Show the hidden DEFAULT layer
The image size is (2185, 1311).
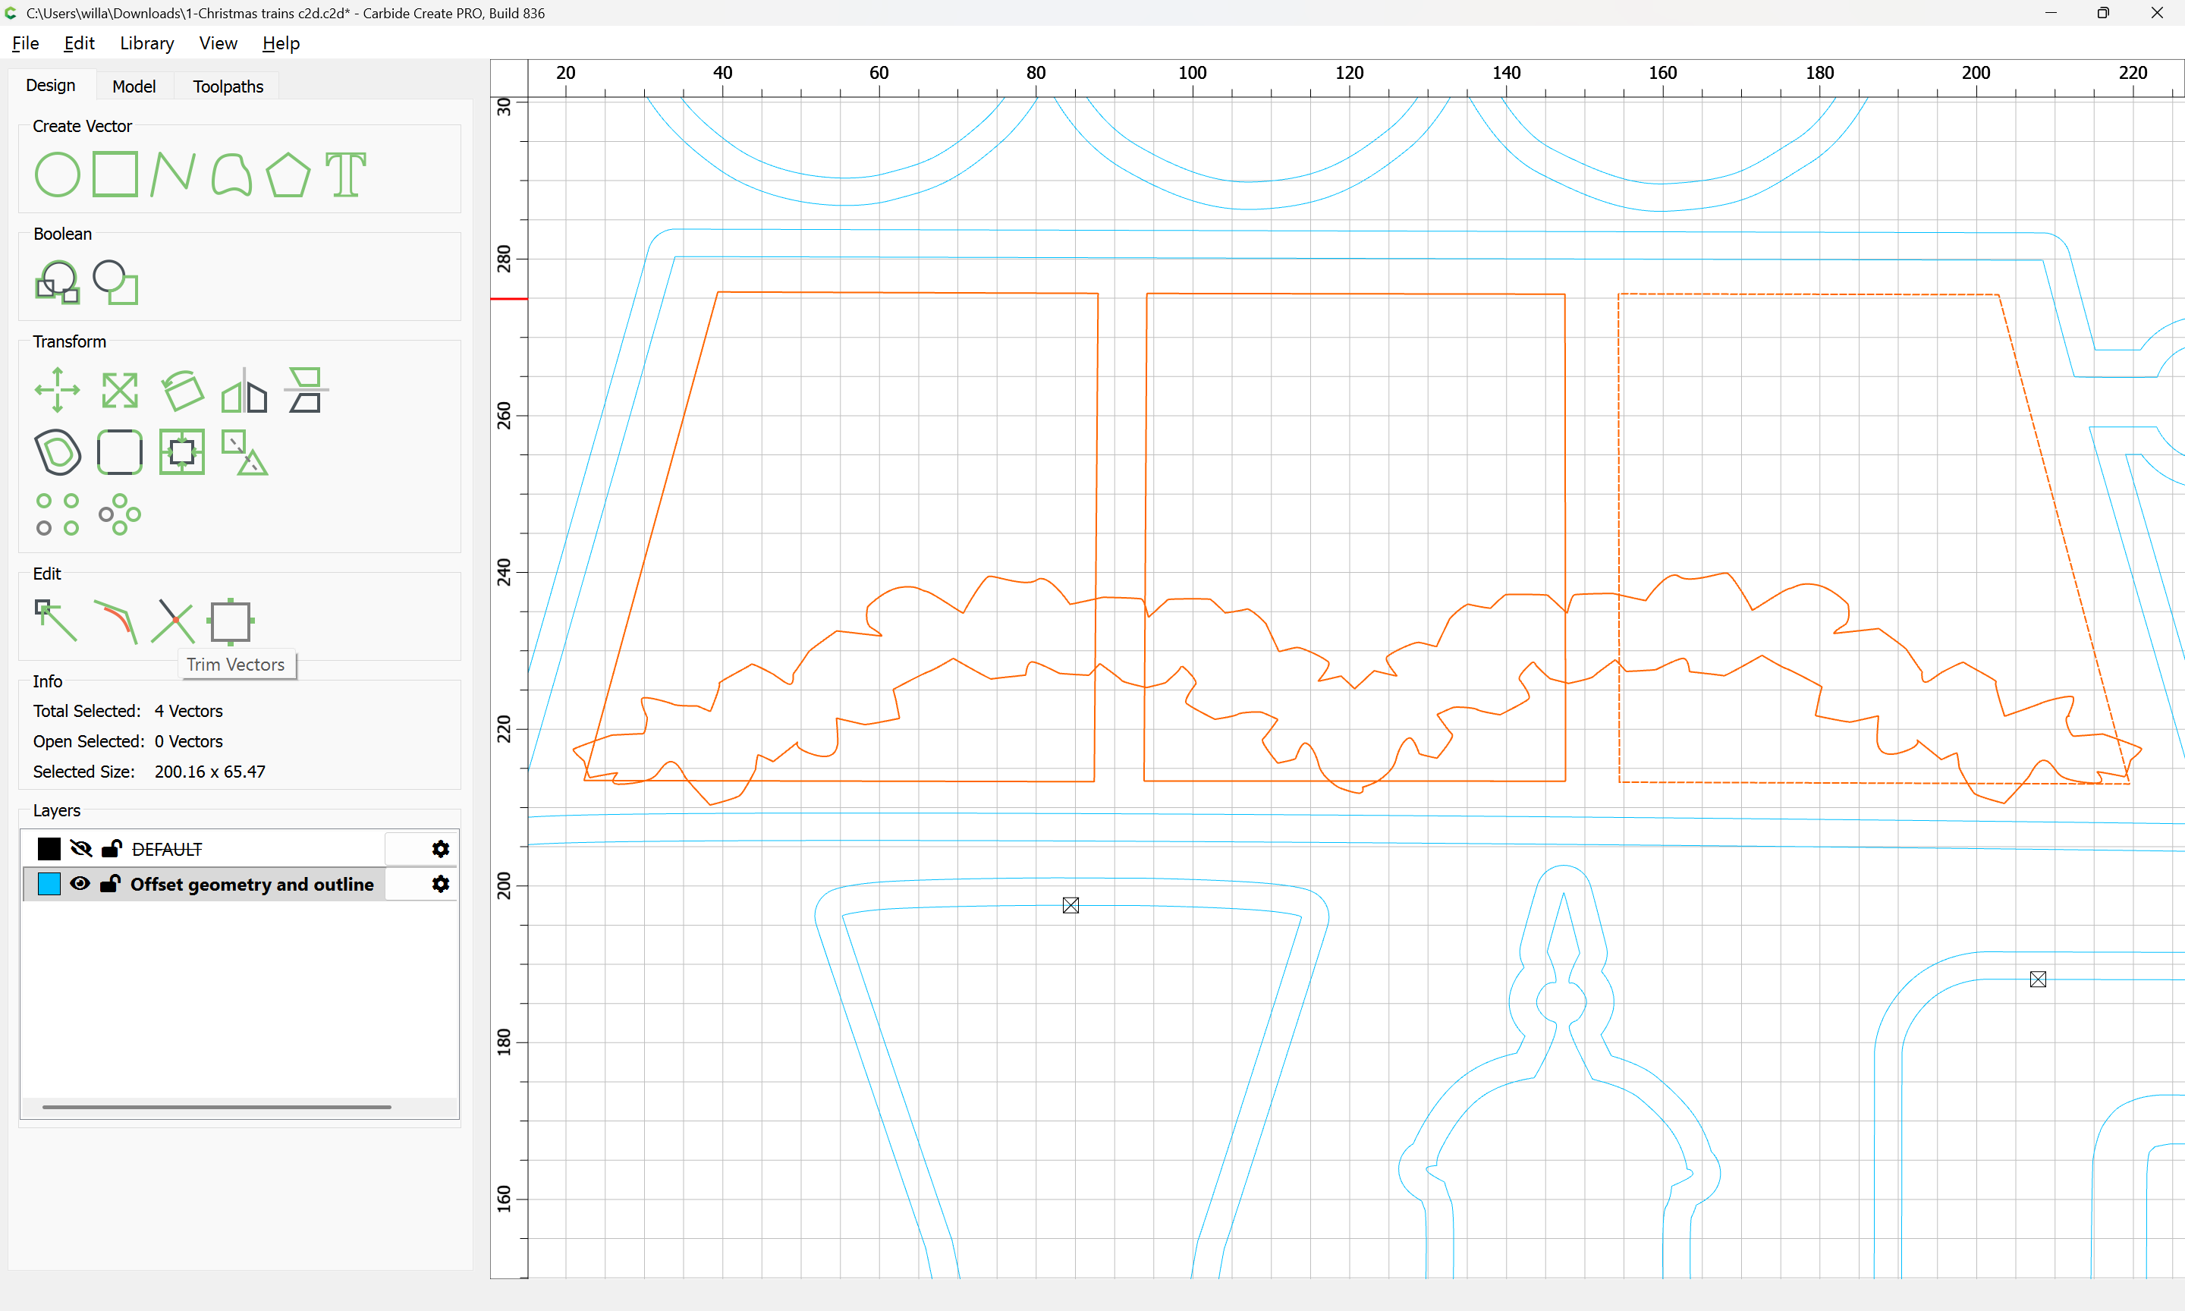click(x=80, y=849)
